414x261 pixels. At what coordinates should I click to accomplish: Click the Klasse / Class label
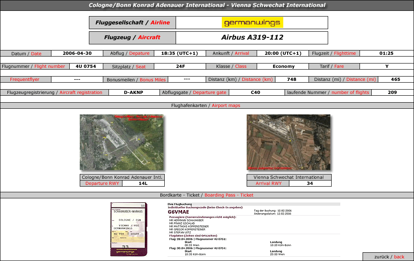point(231,67)
